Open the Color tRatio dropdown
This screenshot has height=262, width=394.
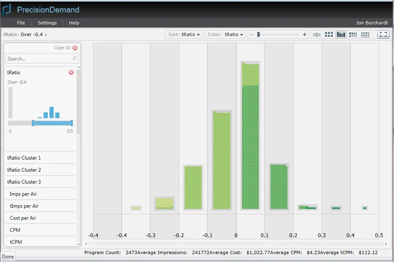pos(225,34)
